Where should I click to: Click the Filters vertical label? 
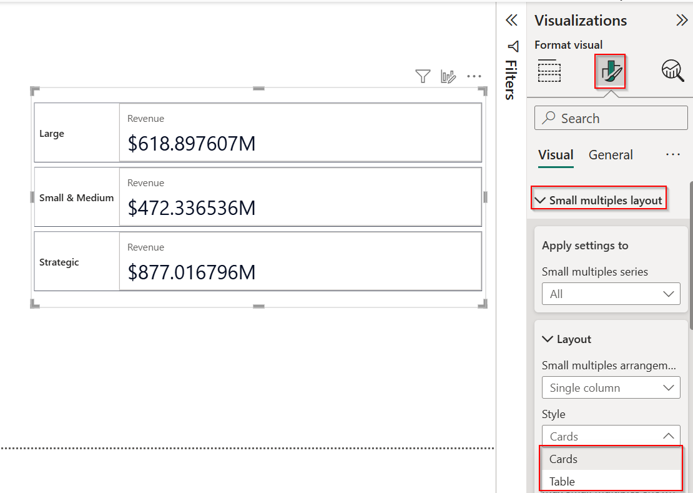511,80
